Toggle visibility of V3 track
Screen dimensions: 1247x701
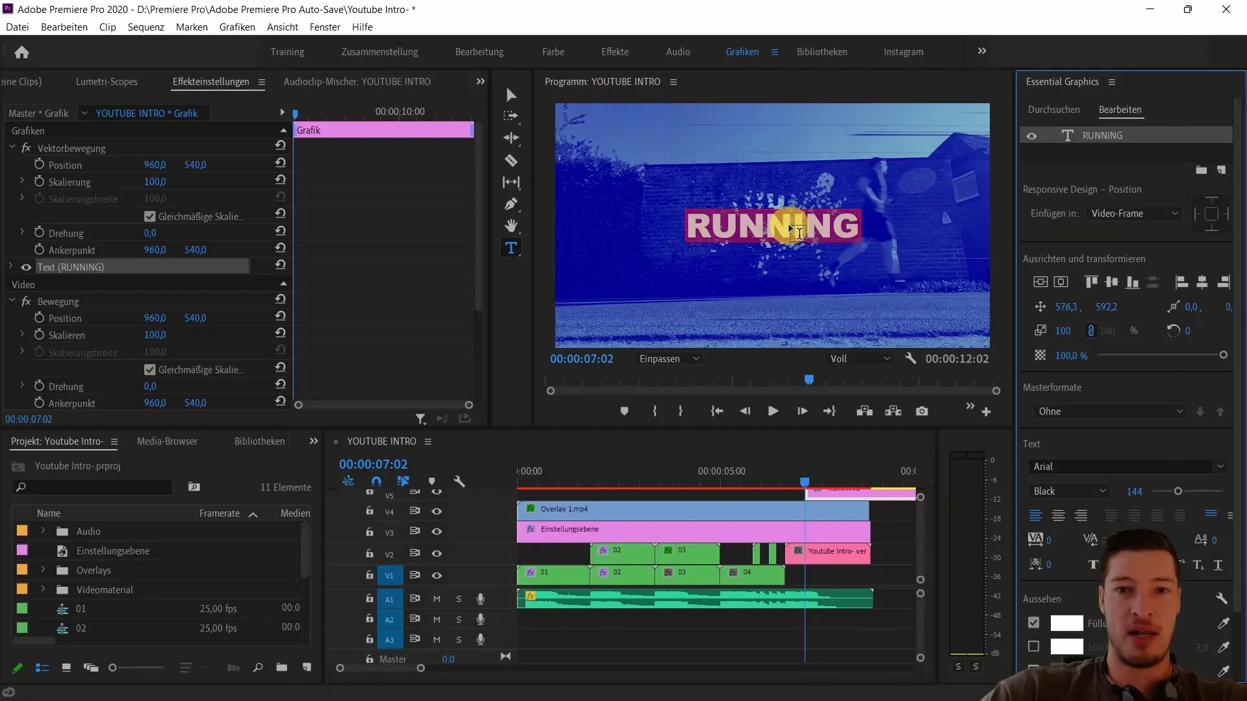click(437, 532)
